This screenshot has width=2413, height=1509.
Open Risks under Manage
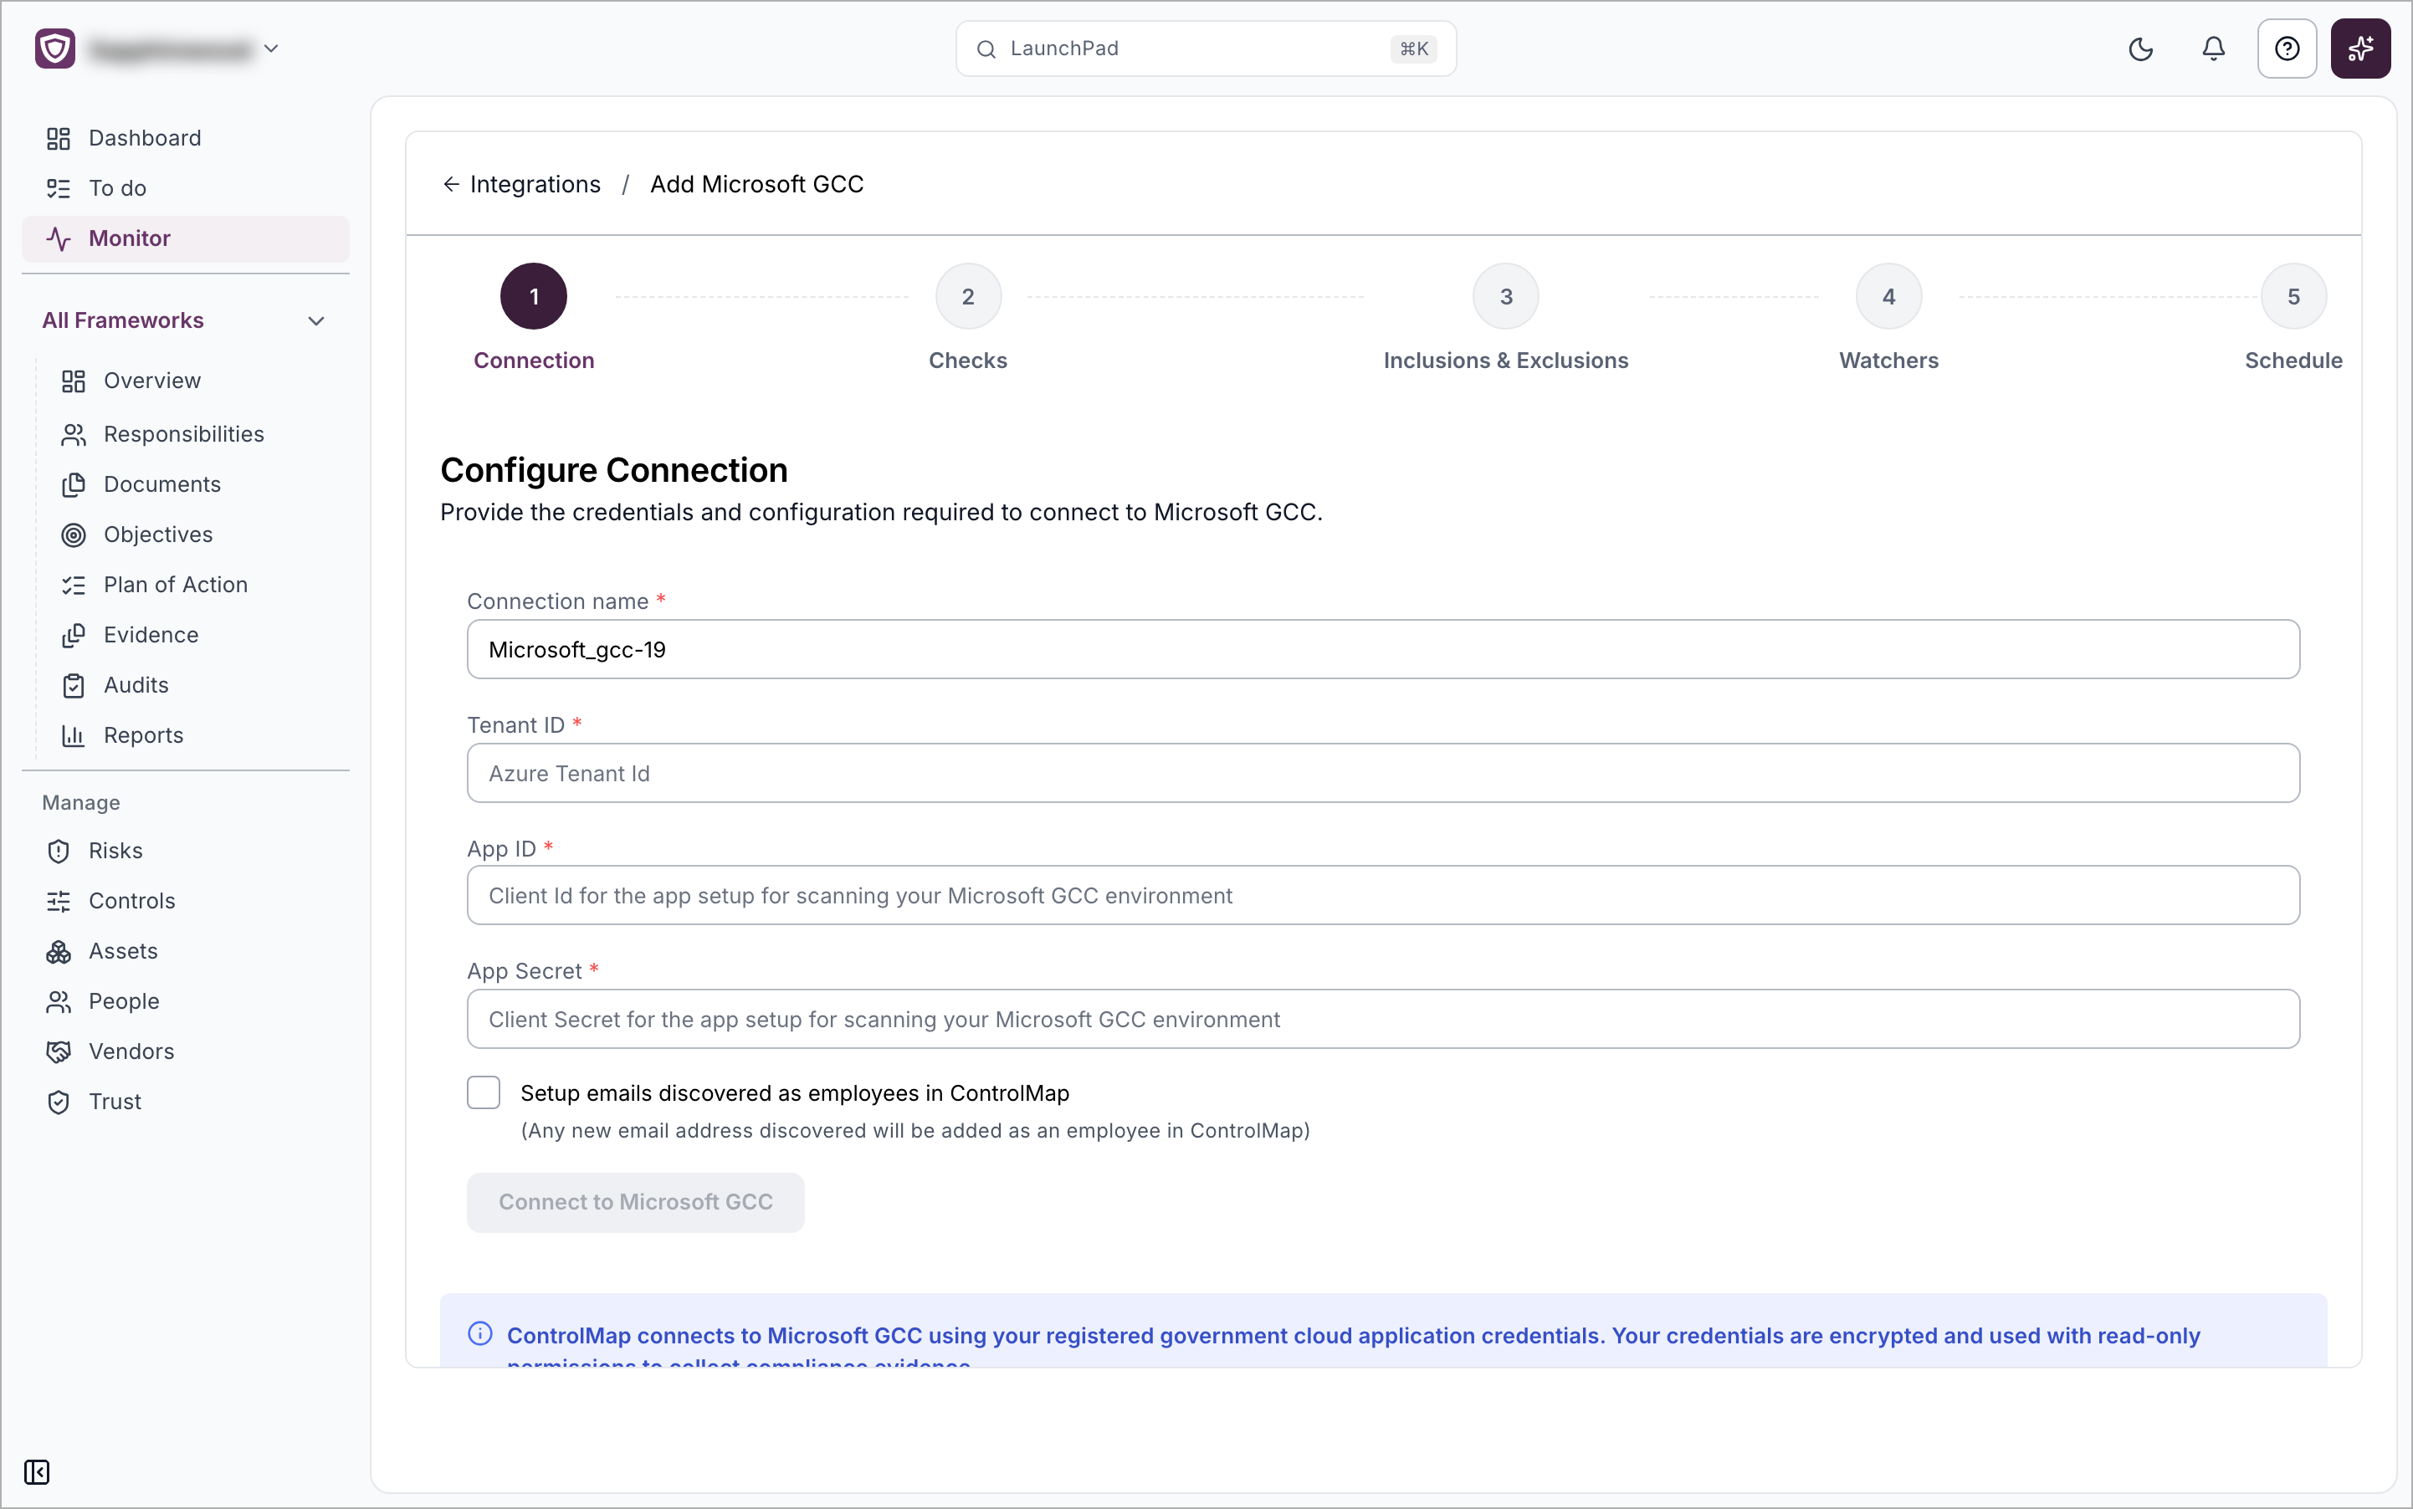click(186, 851)
